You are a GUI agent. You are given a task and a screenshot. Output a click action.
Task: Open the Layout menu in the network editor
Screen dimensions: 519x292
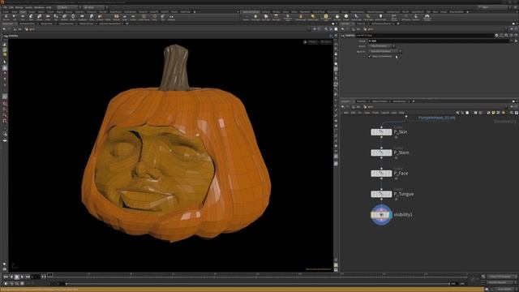pos(385,113)
